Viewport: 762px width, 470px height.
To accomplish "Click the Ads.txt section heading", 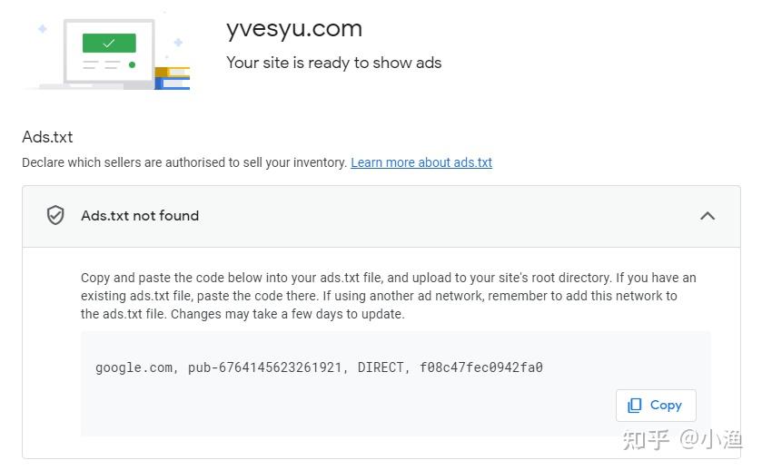I will (47, 137).
